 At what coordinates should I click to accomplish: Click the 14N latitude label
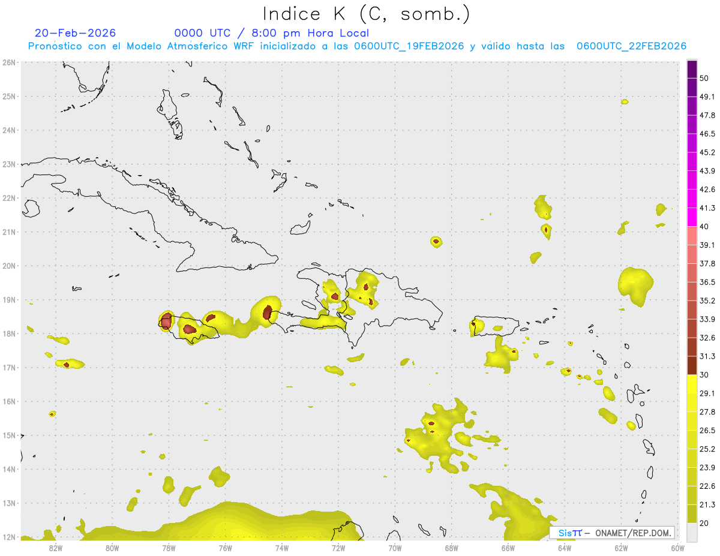(x=9, y=470)
